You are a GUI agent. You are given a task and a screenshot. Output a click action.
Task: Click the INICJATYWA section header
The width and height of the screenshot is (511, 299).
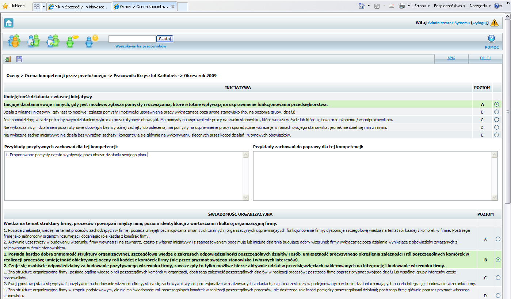[x=238, y=88]
